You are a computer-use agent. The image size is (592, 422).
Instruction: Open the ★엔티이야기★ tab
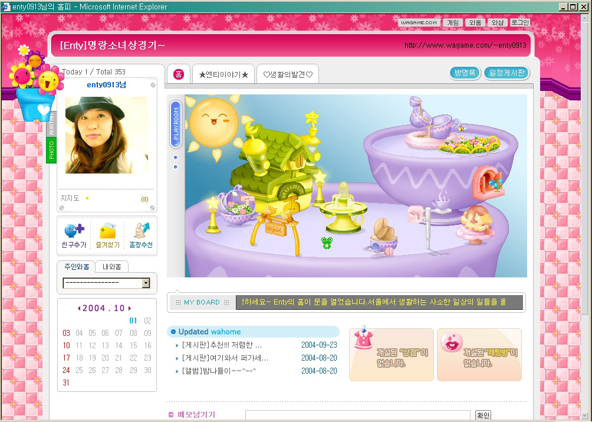[x=223, y=75]
